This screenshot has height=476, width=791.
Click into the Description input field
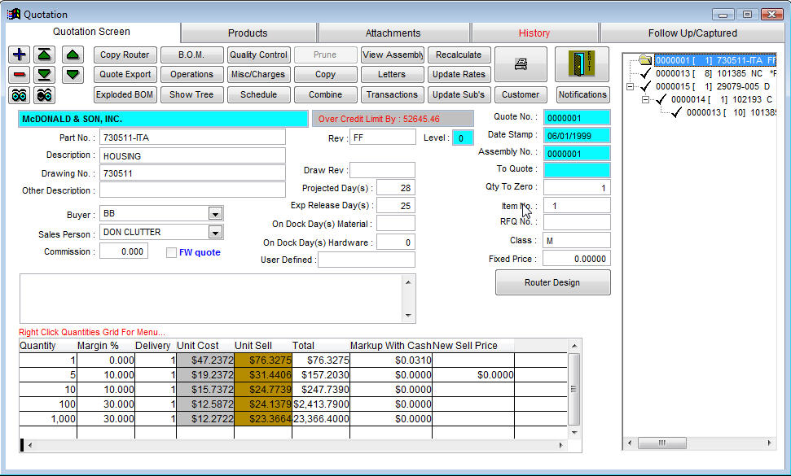(x=192, y=155)
